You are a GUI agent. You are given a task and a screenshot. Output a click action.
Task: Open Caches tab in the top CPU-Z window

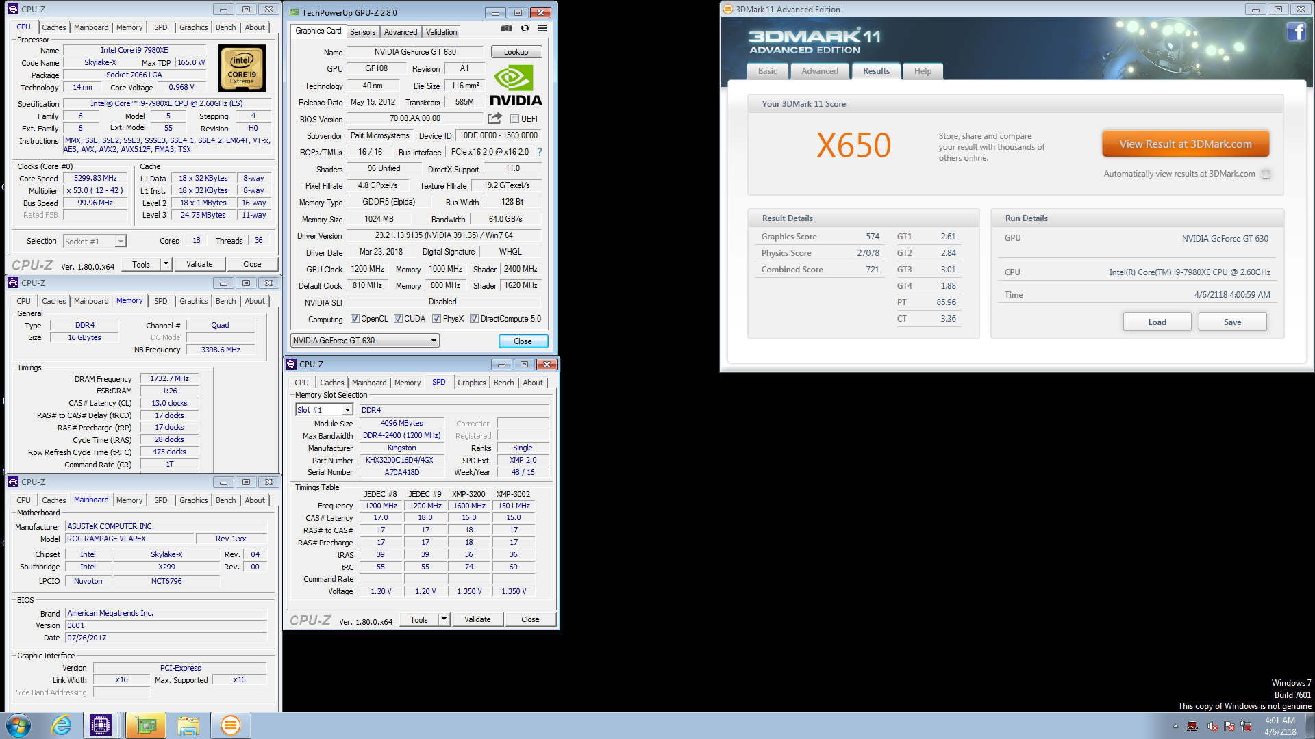(x=54, y=27)
